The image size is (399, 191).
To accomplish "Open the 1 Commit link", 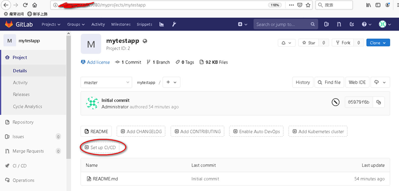I will pyautogui.click(x=128, y=62).
